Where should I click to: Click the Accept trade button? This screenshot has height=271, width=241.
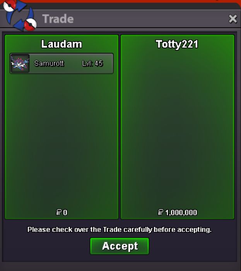(120, 246)
